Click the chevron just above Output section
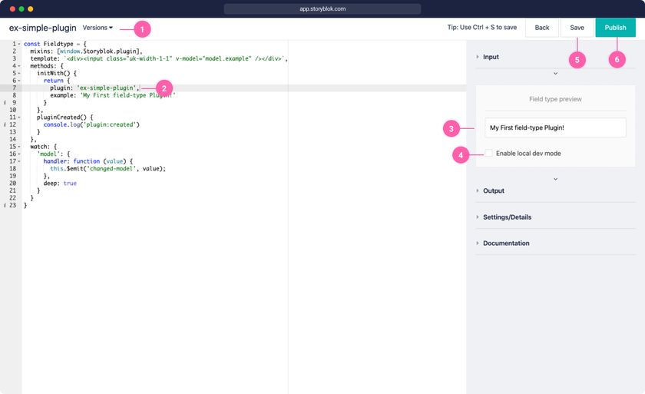The width and height of the screenshot is (645, 394). coord(555,179)
